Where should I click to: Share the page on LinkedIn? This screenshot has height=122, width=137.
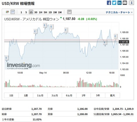click(x=119, y=3)
